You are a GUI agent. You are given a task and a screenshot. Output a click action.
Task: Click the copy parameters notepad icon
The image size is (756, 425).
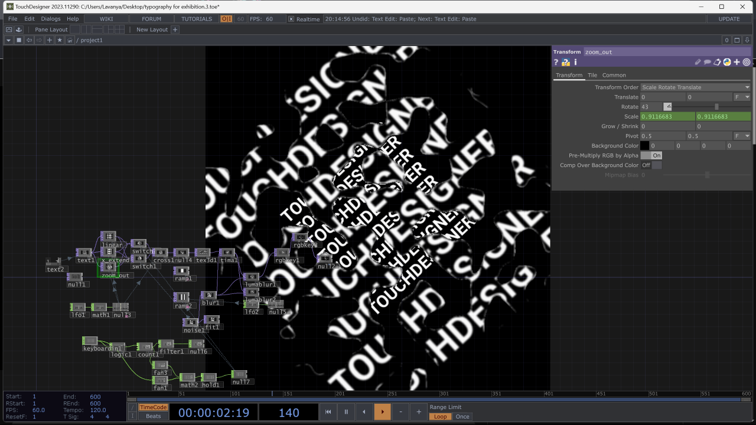pos(717,62)
